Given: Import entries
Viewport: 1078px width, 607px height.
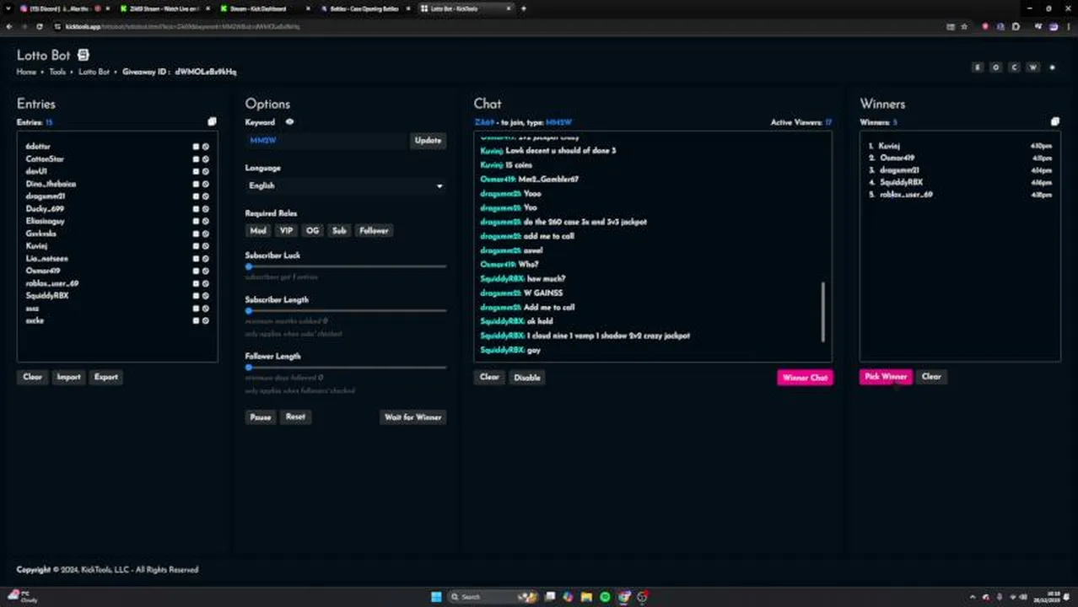Looking at the screenshot, I should [68, 377].
